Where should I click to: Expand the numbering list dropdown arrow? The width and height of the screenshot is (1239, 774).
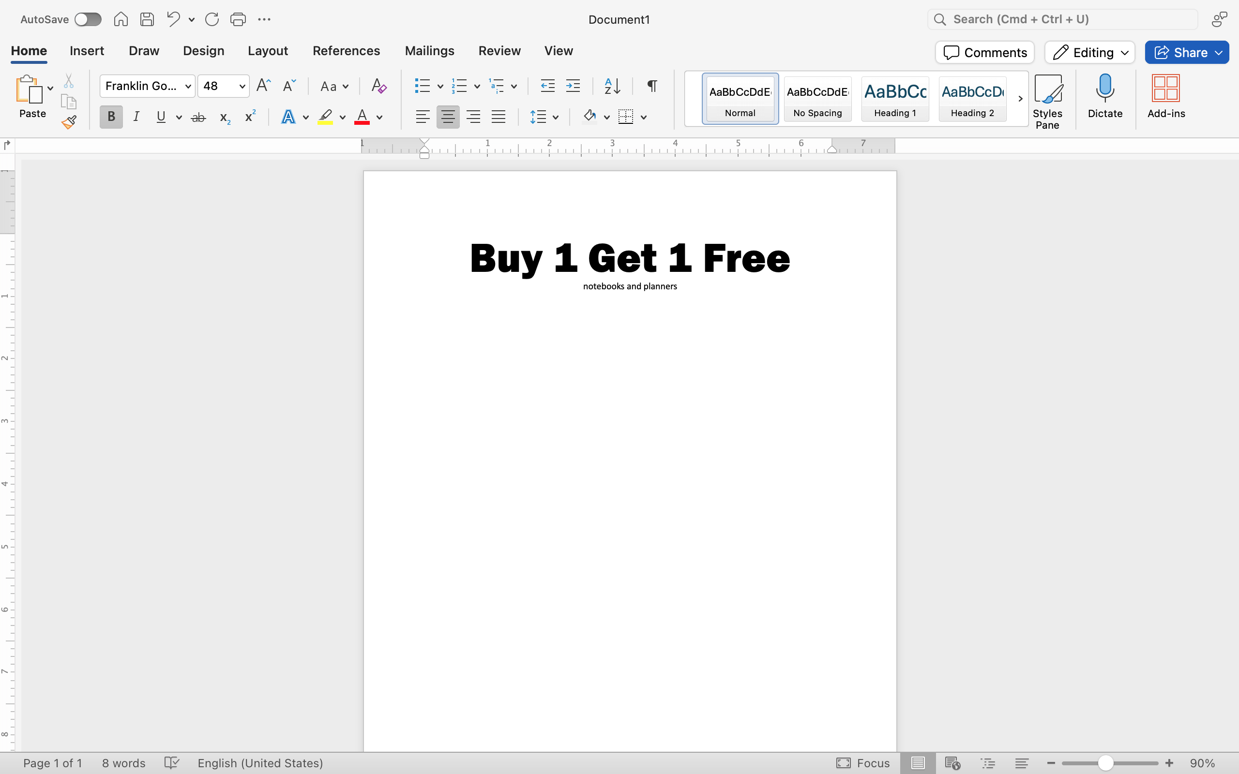[477, 87]
